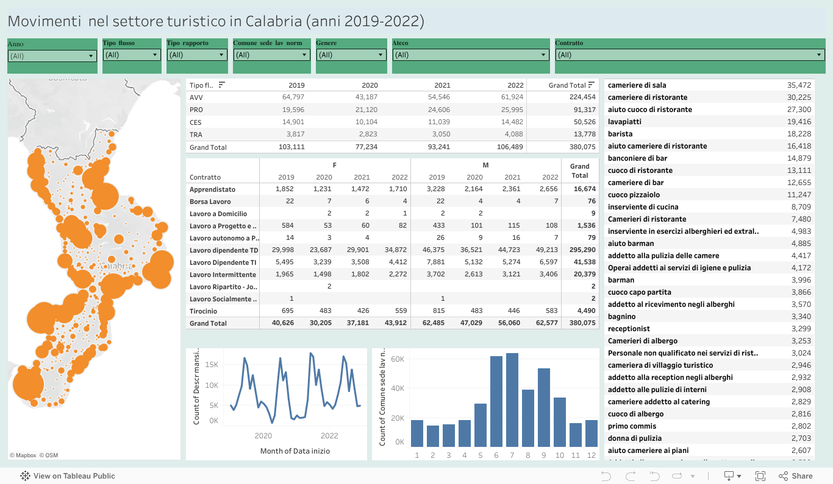
Task: Enter fullscreen with the Full Screen icon
Action: click(x=760, y=476)
